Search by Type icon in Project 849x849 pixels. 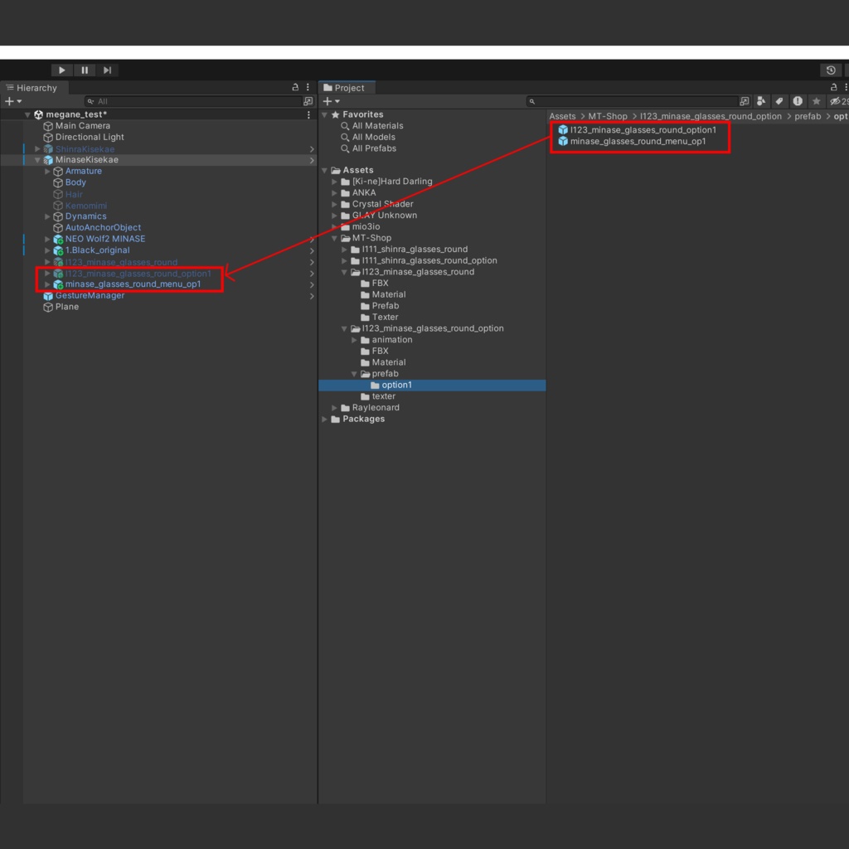coord(761,101)
